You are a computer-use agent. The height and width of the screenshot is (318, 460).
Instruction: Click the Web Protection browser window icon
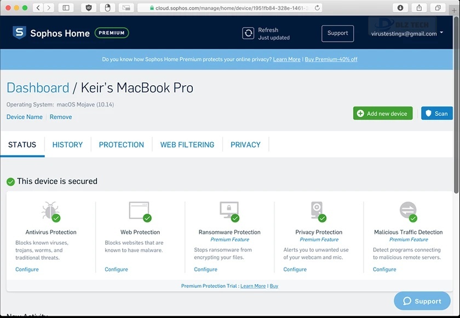click(139, 210)
